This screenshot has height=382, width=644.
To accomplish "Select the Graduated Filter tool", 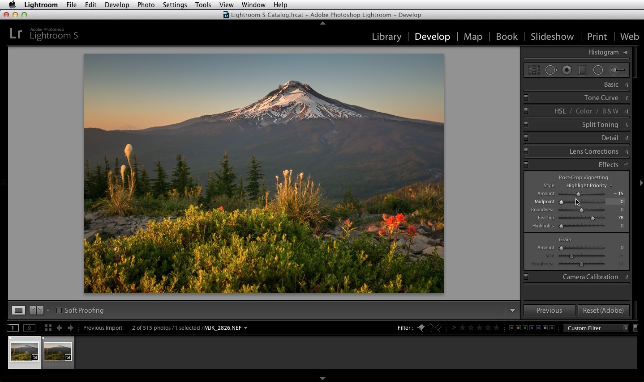I will click(582, 70).
